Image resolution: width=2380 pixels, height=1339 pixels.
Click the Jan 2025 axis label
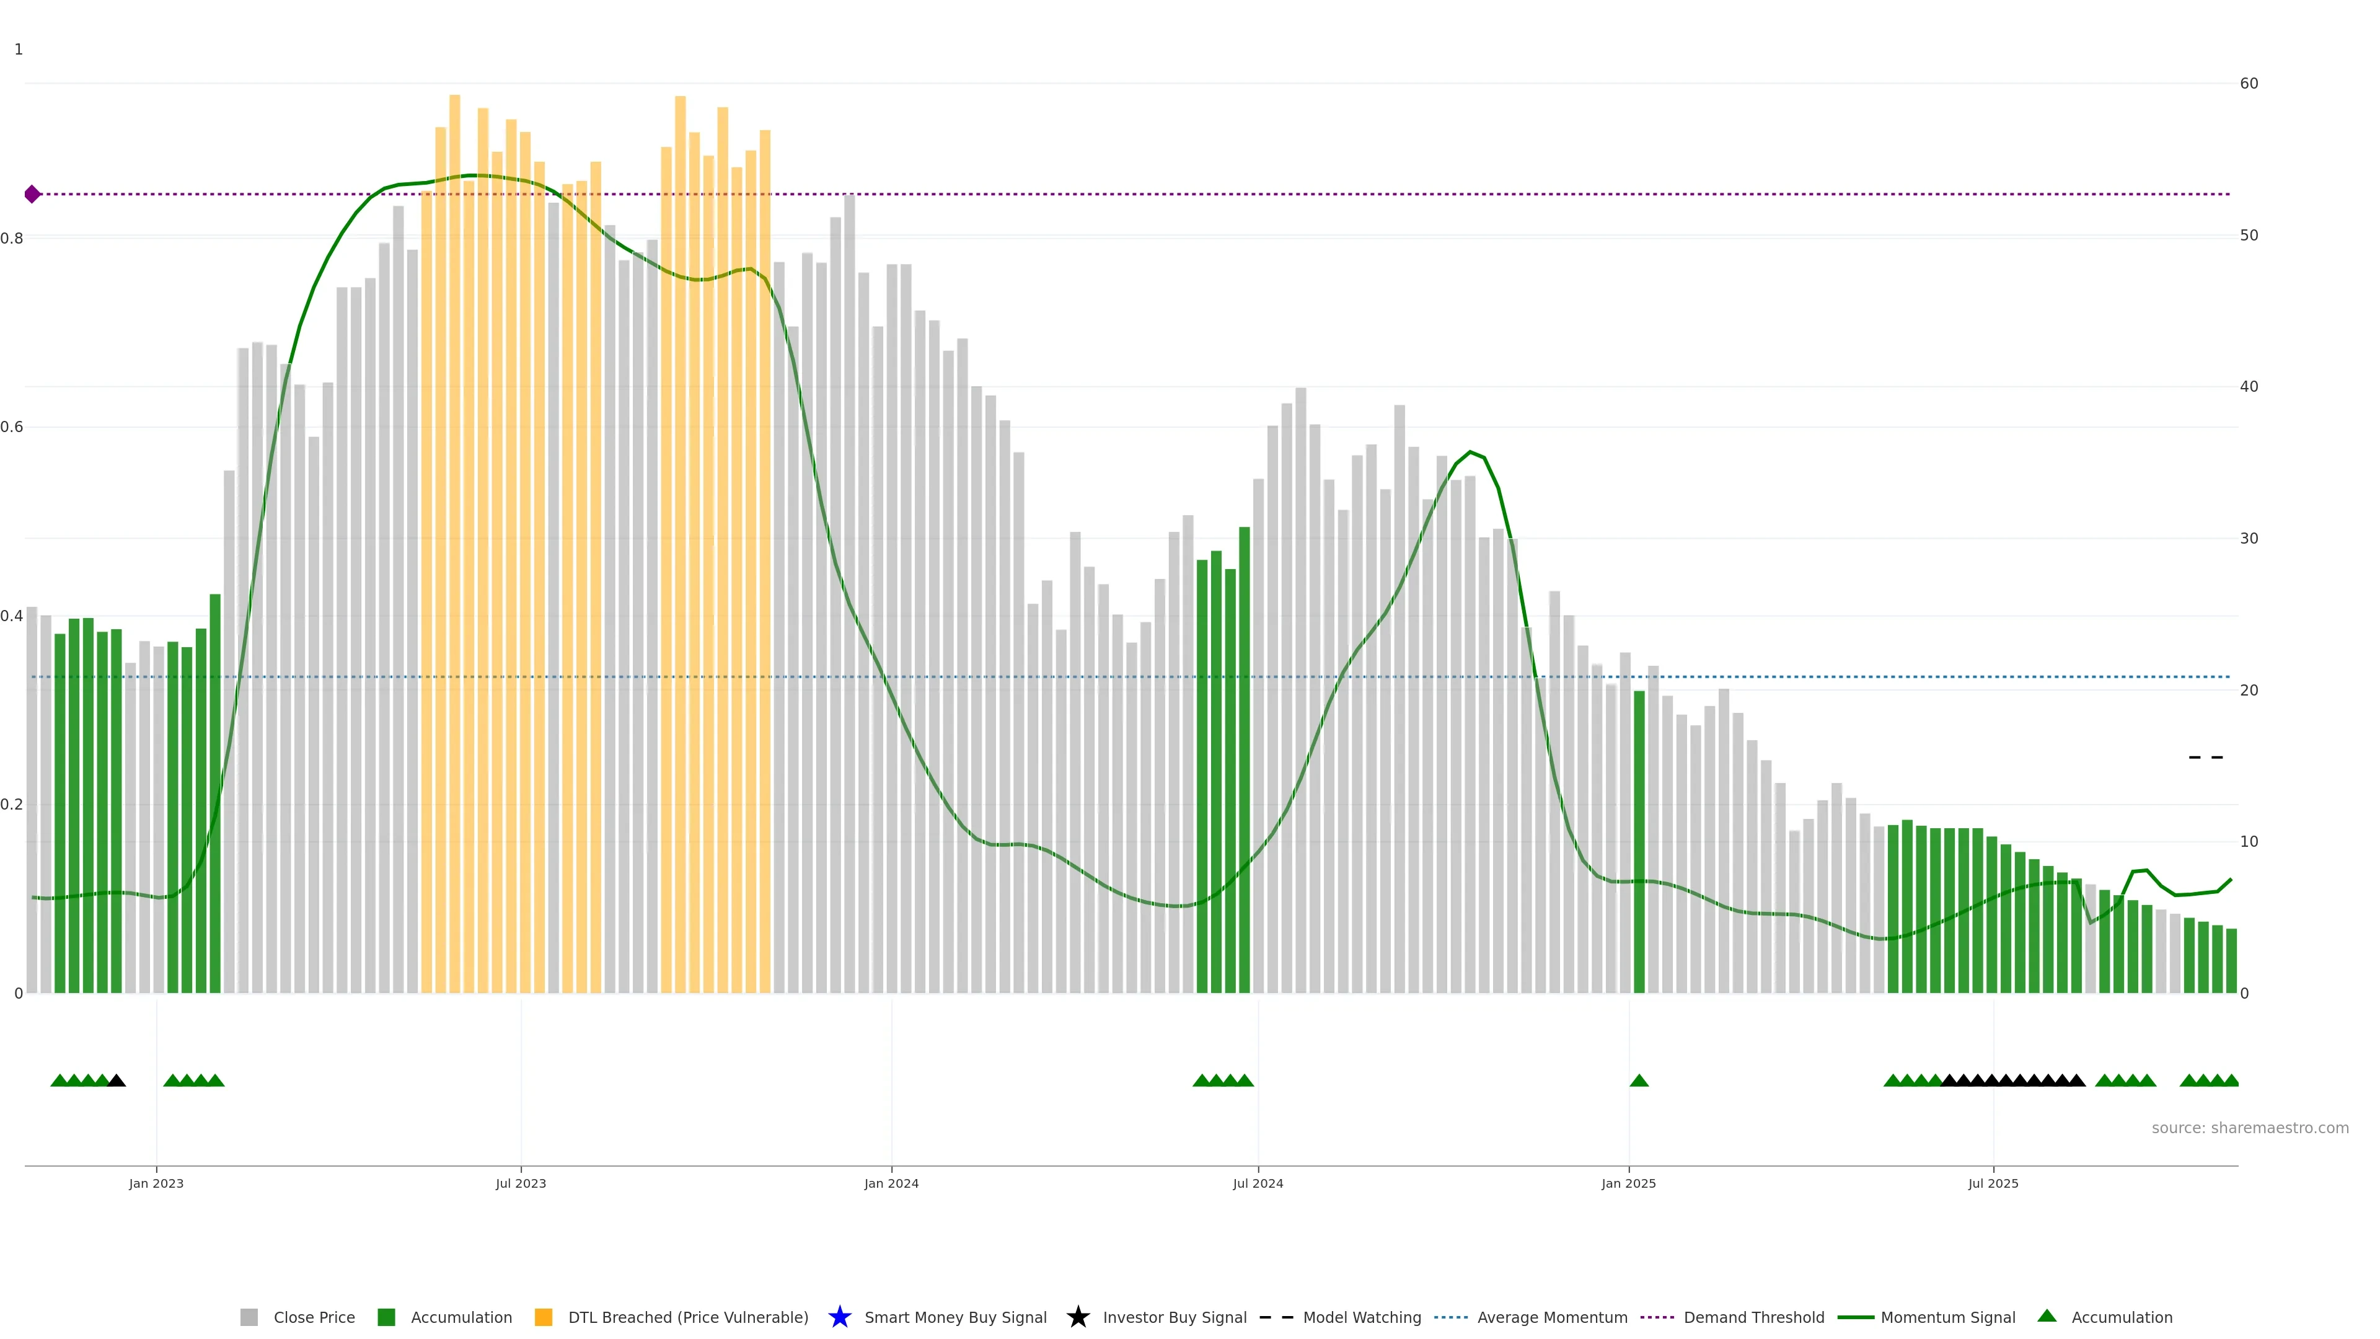coord(1628,1183)
